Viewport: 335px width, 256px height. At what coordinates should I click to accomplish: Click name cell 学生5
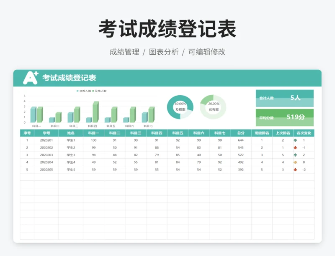(71, 170)
